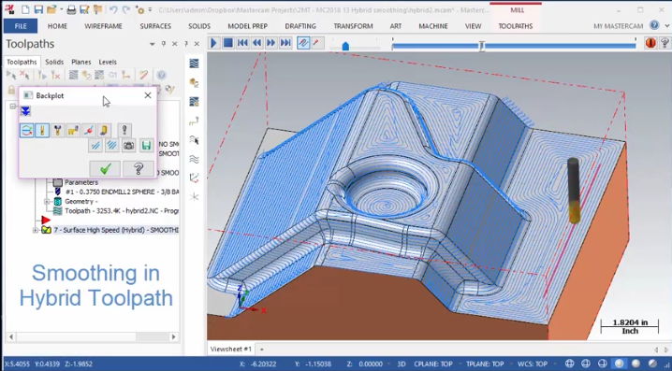Adjust the backplot speed slider handle
The image size is (672, 371).
[345, 46]
